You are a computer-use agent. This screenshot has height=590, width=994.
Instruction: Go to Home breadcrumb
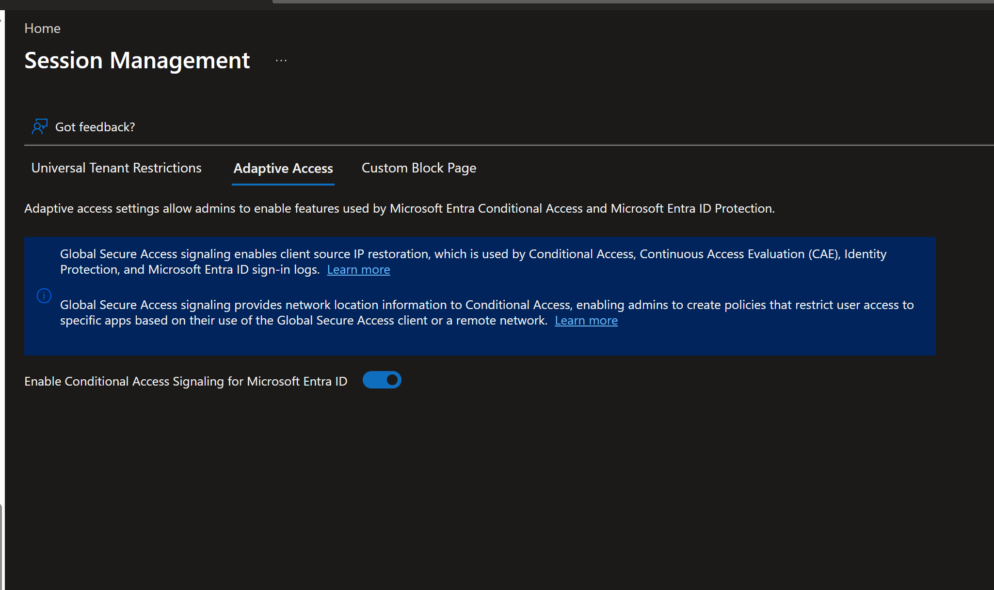(x=43, y=28)
